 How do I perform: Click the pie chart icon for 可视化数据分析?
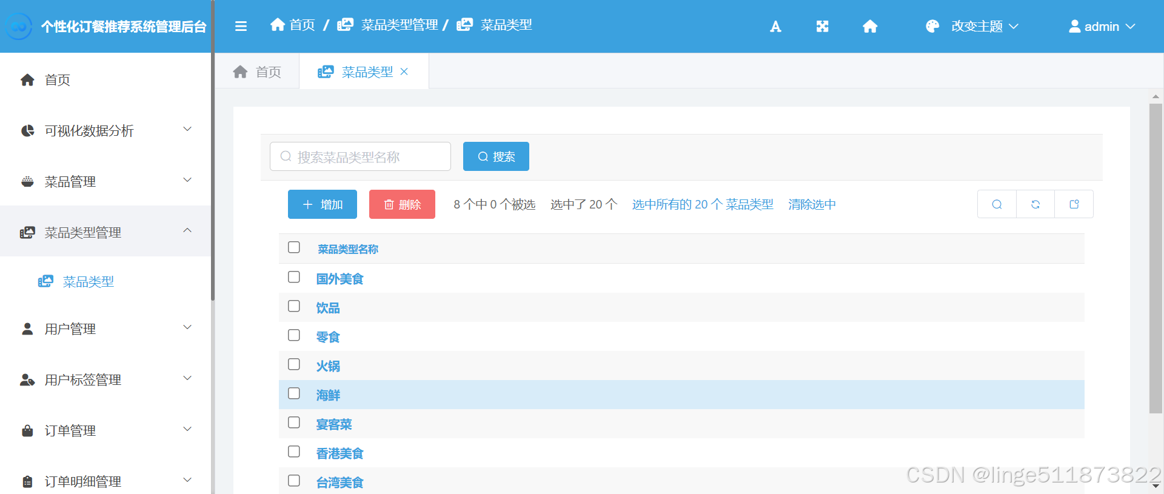(27, 130)
